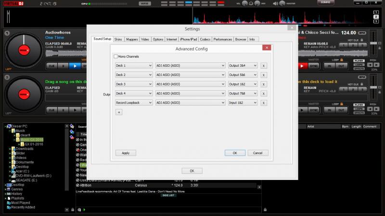Select waveform view 1 button

coord(376,12)
